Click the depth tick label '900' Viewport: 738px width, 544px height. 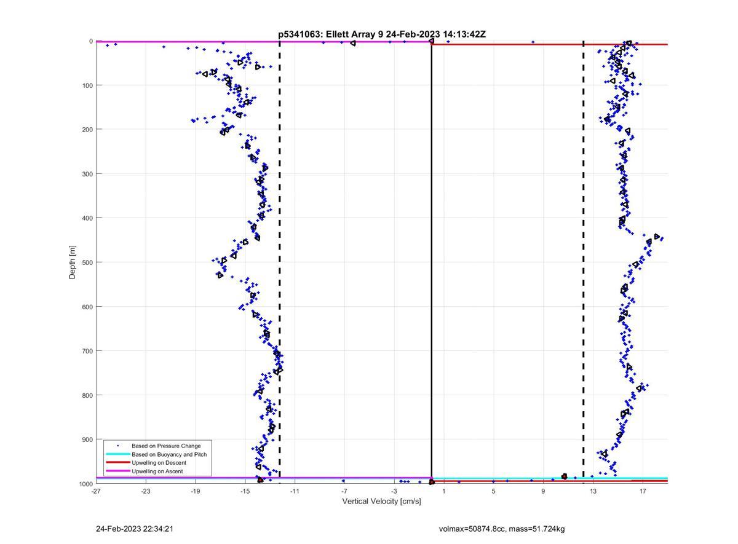pos(87,440)
